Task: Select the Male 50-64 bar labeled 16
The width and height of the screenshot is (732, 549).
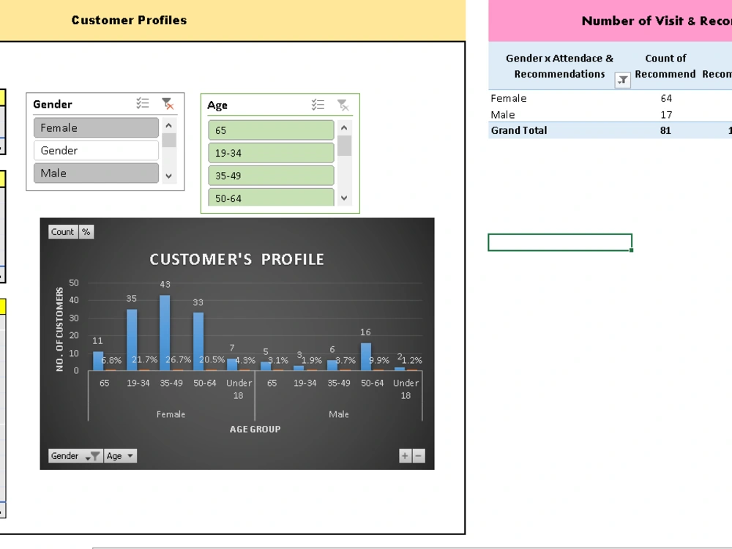Action: pyautogui.click(x=366, y=356)
